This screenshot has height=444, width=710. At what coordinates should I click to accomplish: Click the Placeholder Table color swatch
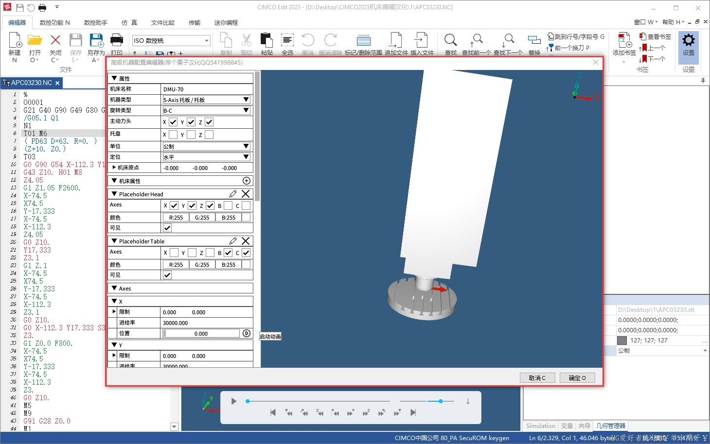[247, 264]
